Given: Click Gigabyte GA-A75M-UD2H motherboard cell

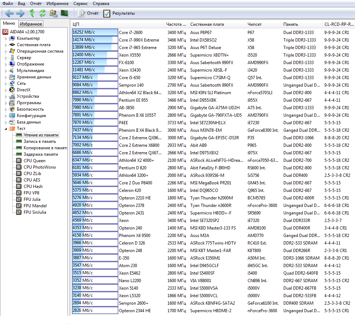Looking at the screenshot, I should click(x=215, y=108).
